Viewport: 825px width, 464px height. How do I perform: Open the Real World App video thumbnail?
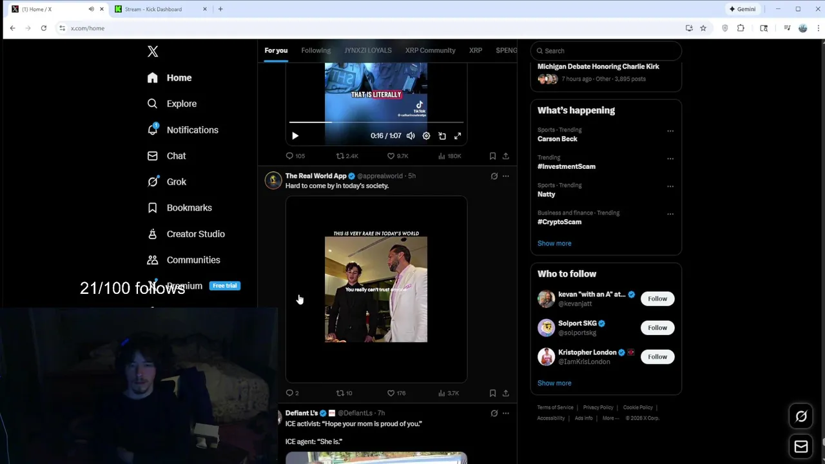pos(376,289)
